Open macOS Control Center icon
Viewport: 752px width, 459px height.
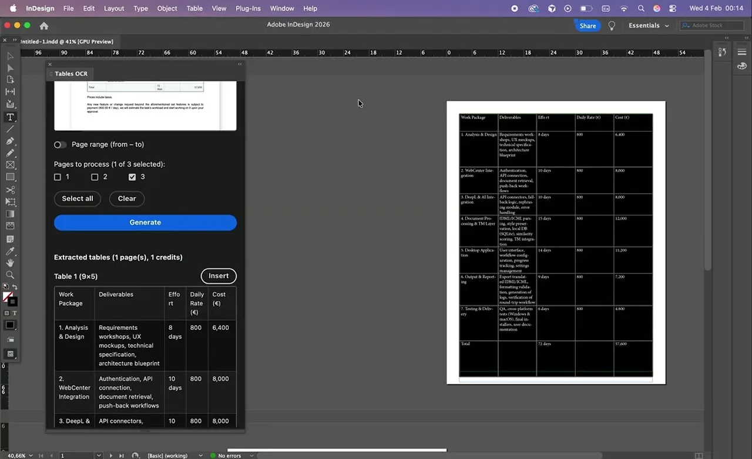click(x=673, y=8)
